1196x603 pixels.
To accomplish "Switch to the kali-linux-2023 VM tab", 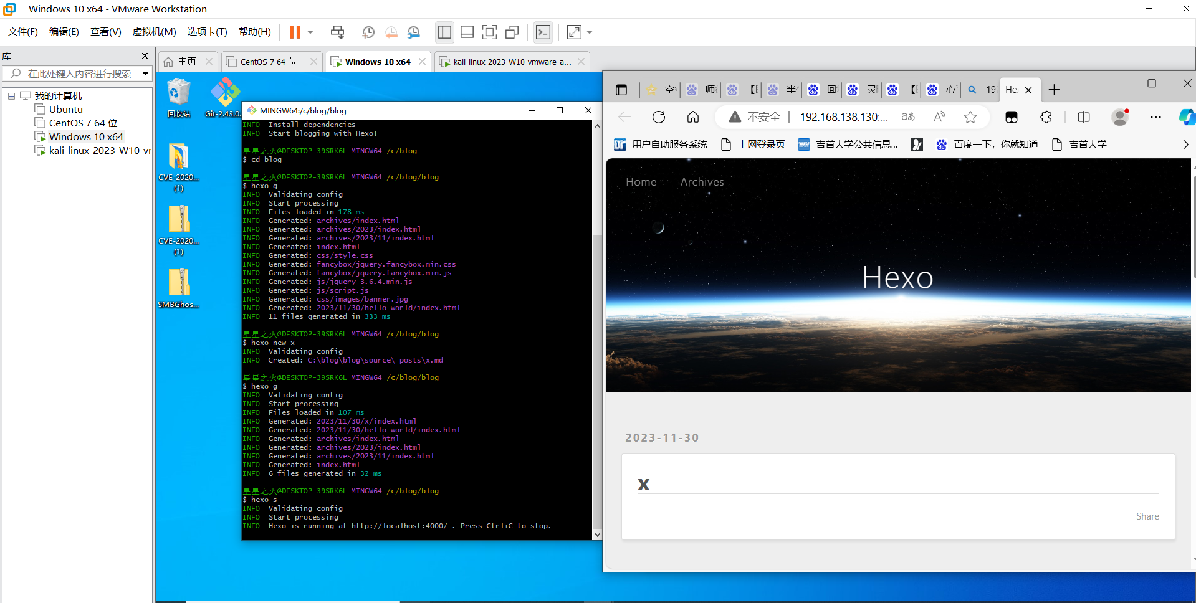I will click(x=511, y=62).
